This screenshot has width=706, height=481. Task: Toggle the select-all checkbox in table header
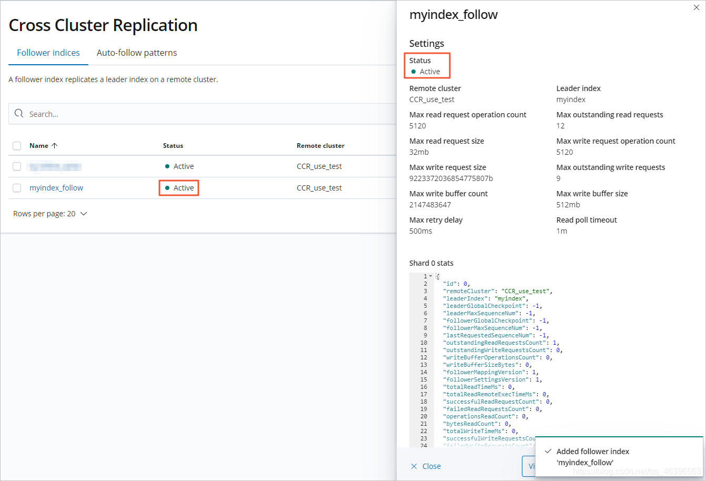click(17, 146)
